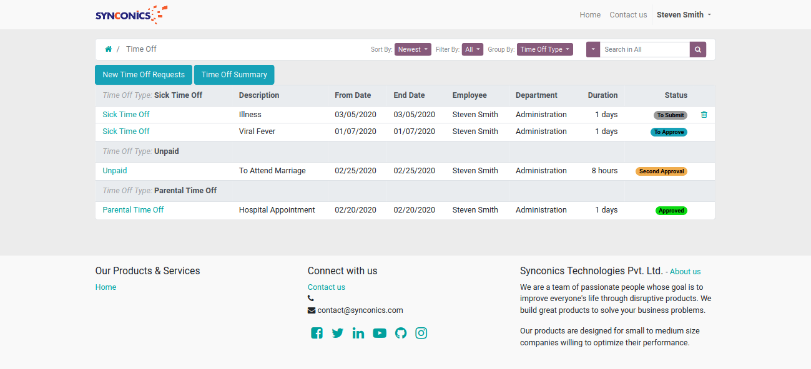Image resolution: width=811 pixels, height=369 pixels.
Task: Open Synconics Facebook page icon
Action: (x=317, y=333)
